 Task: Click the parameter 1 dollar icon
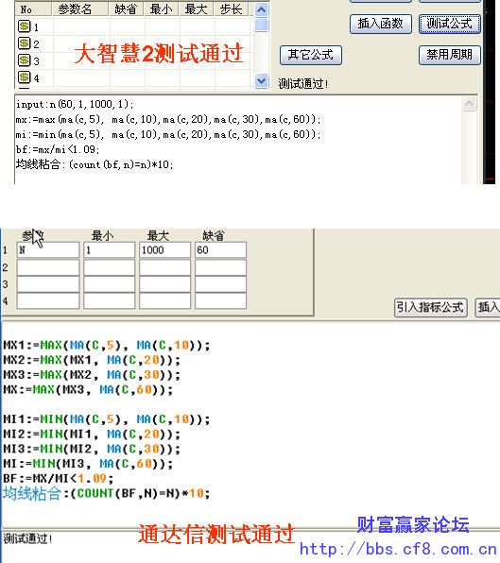pyautogui.click(x=24, y=26)
